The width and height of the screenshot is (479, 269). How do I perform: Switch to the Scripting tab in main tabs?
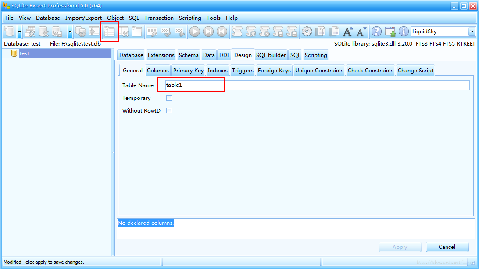(316, 55)
